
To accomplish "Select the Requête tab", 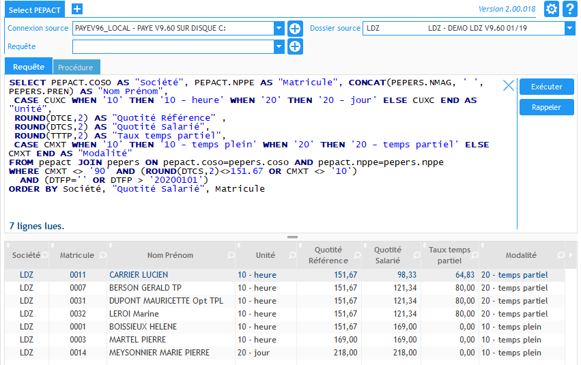I will click(x=29, y=67).
